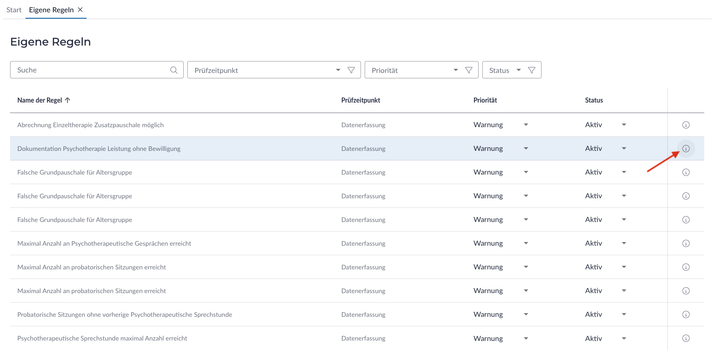This screenshot has width=712, height=361.
Task: Change status of Dokumentation Psychotherapie Leistung rule
Action: 624,149
